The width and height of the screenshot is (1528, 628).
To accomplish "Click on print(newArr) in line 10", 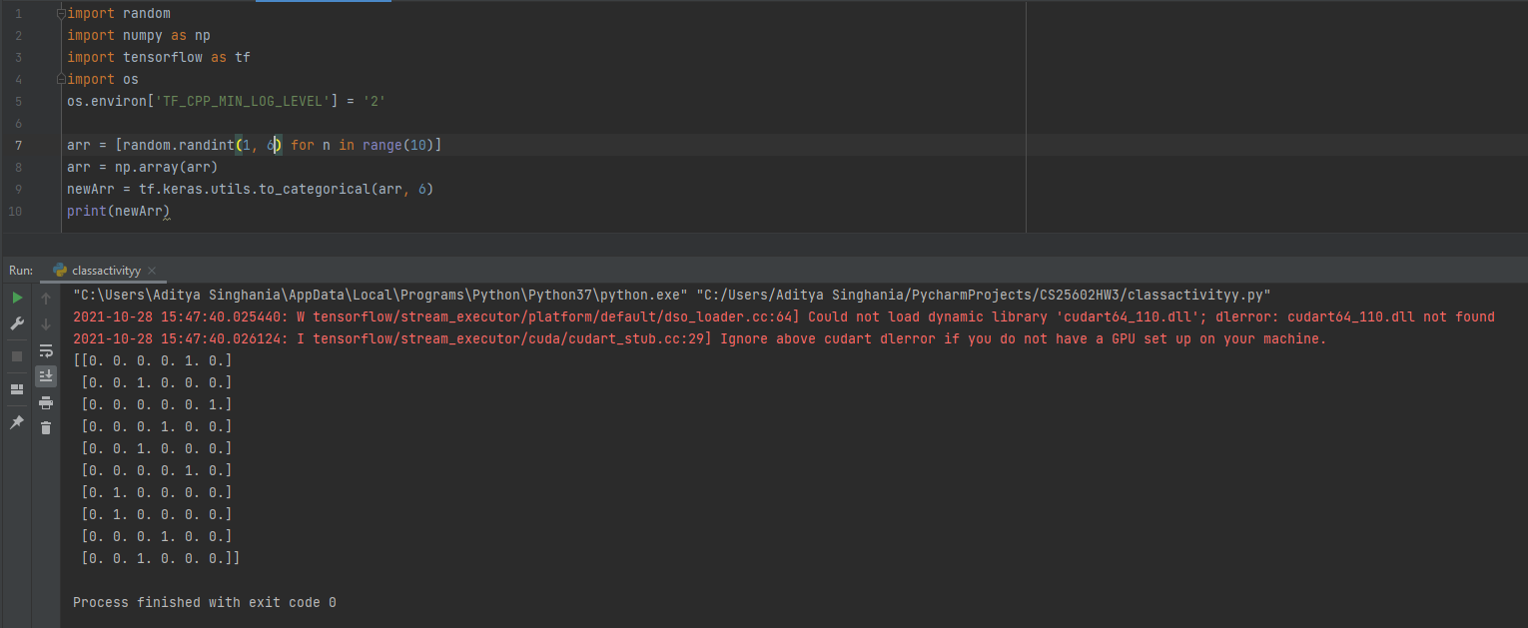I will [x=118, y=211].
